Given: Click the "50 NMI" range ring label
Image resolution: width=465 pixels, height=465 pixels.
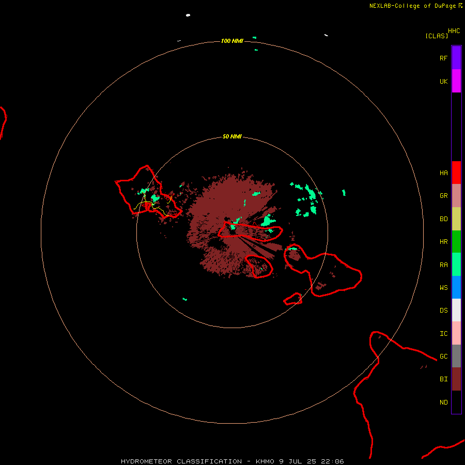Looking at the screenshot, I should (x=232, y=136).
